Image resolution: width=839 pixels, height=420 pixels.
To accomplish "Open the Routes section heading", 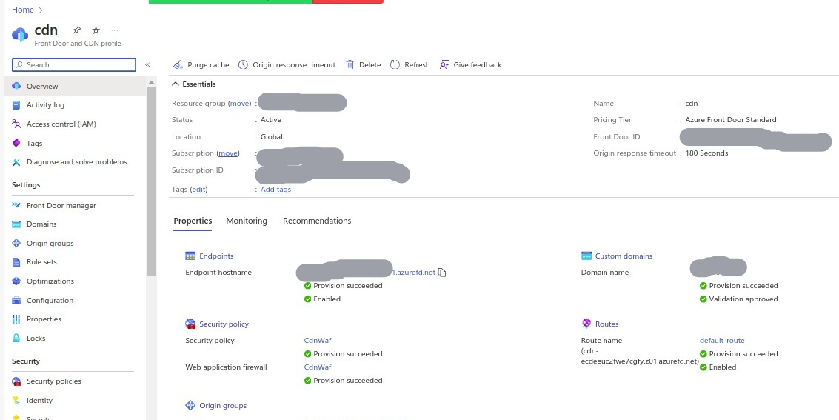I will (606, 324).
